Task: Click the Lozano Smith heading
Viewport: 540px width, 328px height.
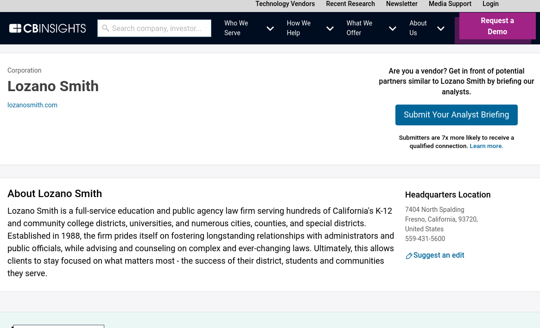Action: (53, 87)
